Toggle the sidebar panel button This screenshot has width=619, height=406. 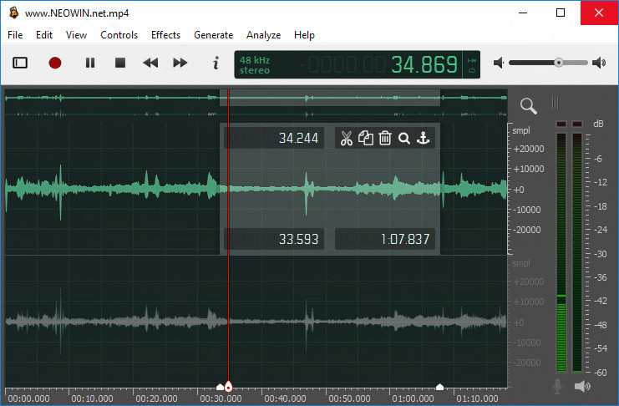21,63
